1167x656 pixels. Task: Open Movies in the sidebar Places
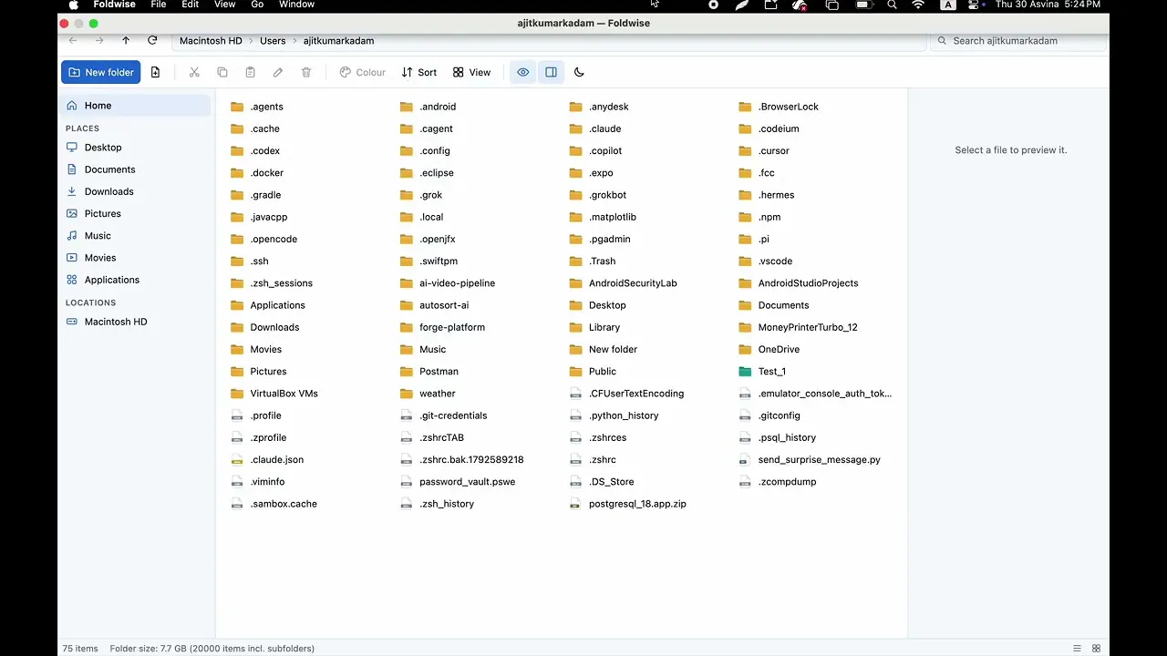pyautogui.click(x=135, y=258)
